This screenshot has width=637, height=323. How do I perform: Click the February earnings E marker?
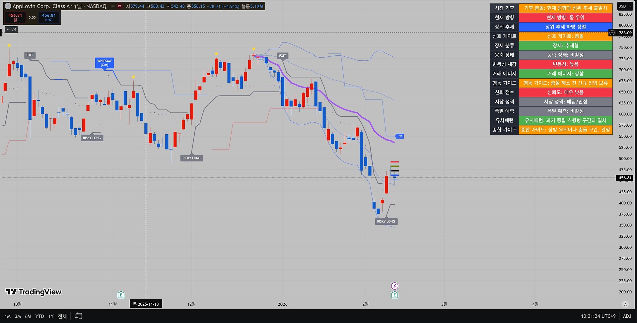(x=394, y=295)
